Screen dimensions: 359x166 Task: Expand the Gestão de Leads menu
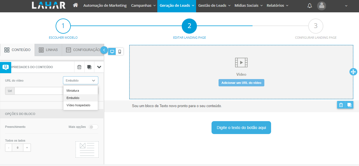click(214, 6)
